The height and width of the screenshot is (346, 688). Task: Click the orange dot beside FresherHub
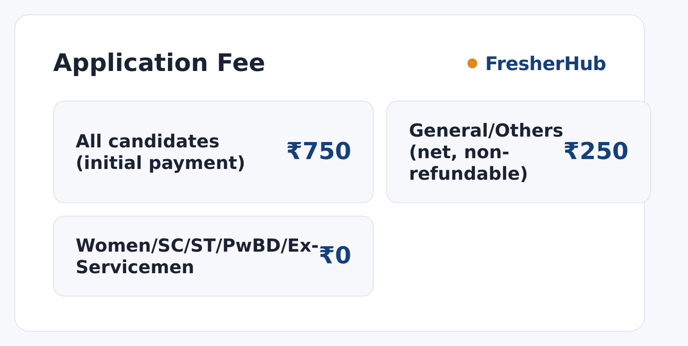click(472, 63)
